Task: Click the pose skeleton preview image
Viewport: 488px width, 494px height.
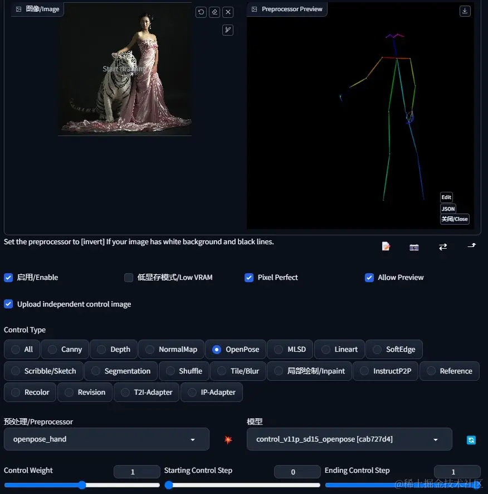Action: (x=360, y=116)
